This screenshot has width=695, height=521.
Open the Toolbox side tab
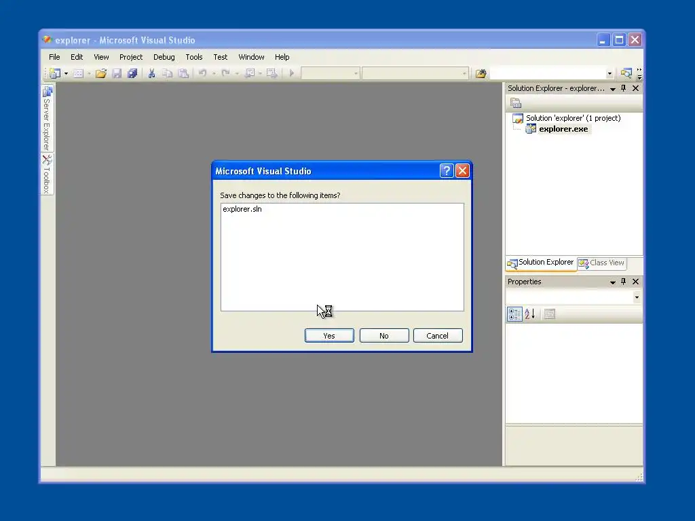[x=48, y=174]
